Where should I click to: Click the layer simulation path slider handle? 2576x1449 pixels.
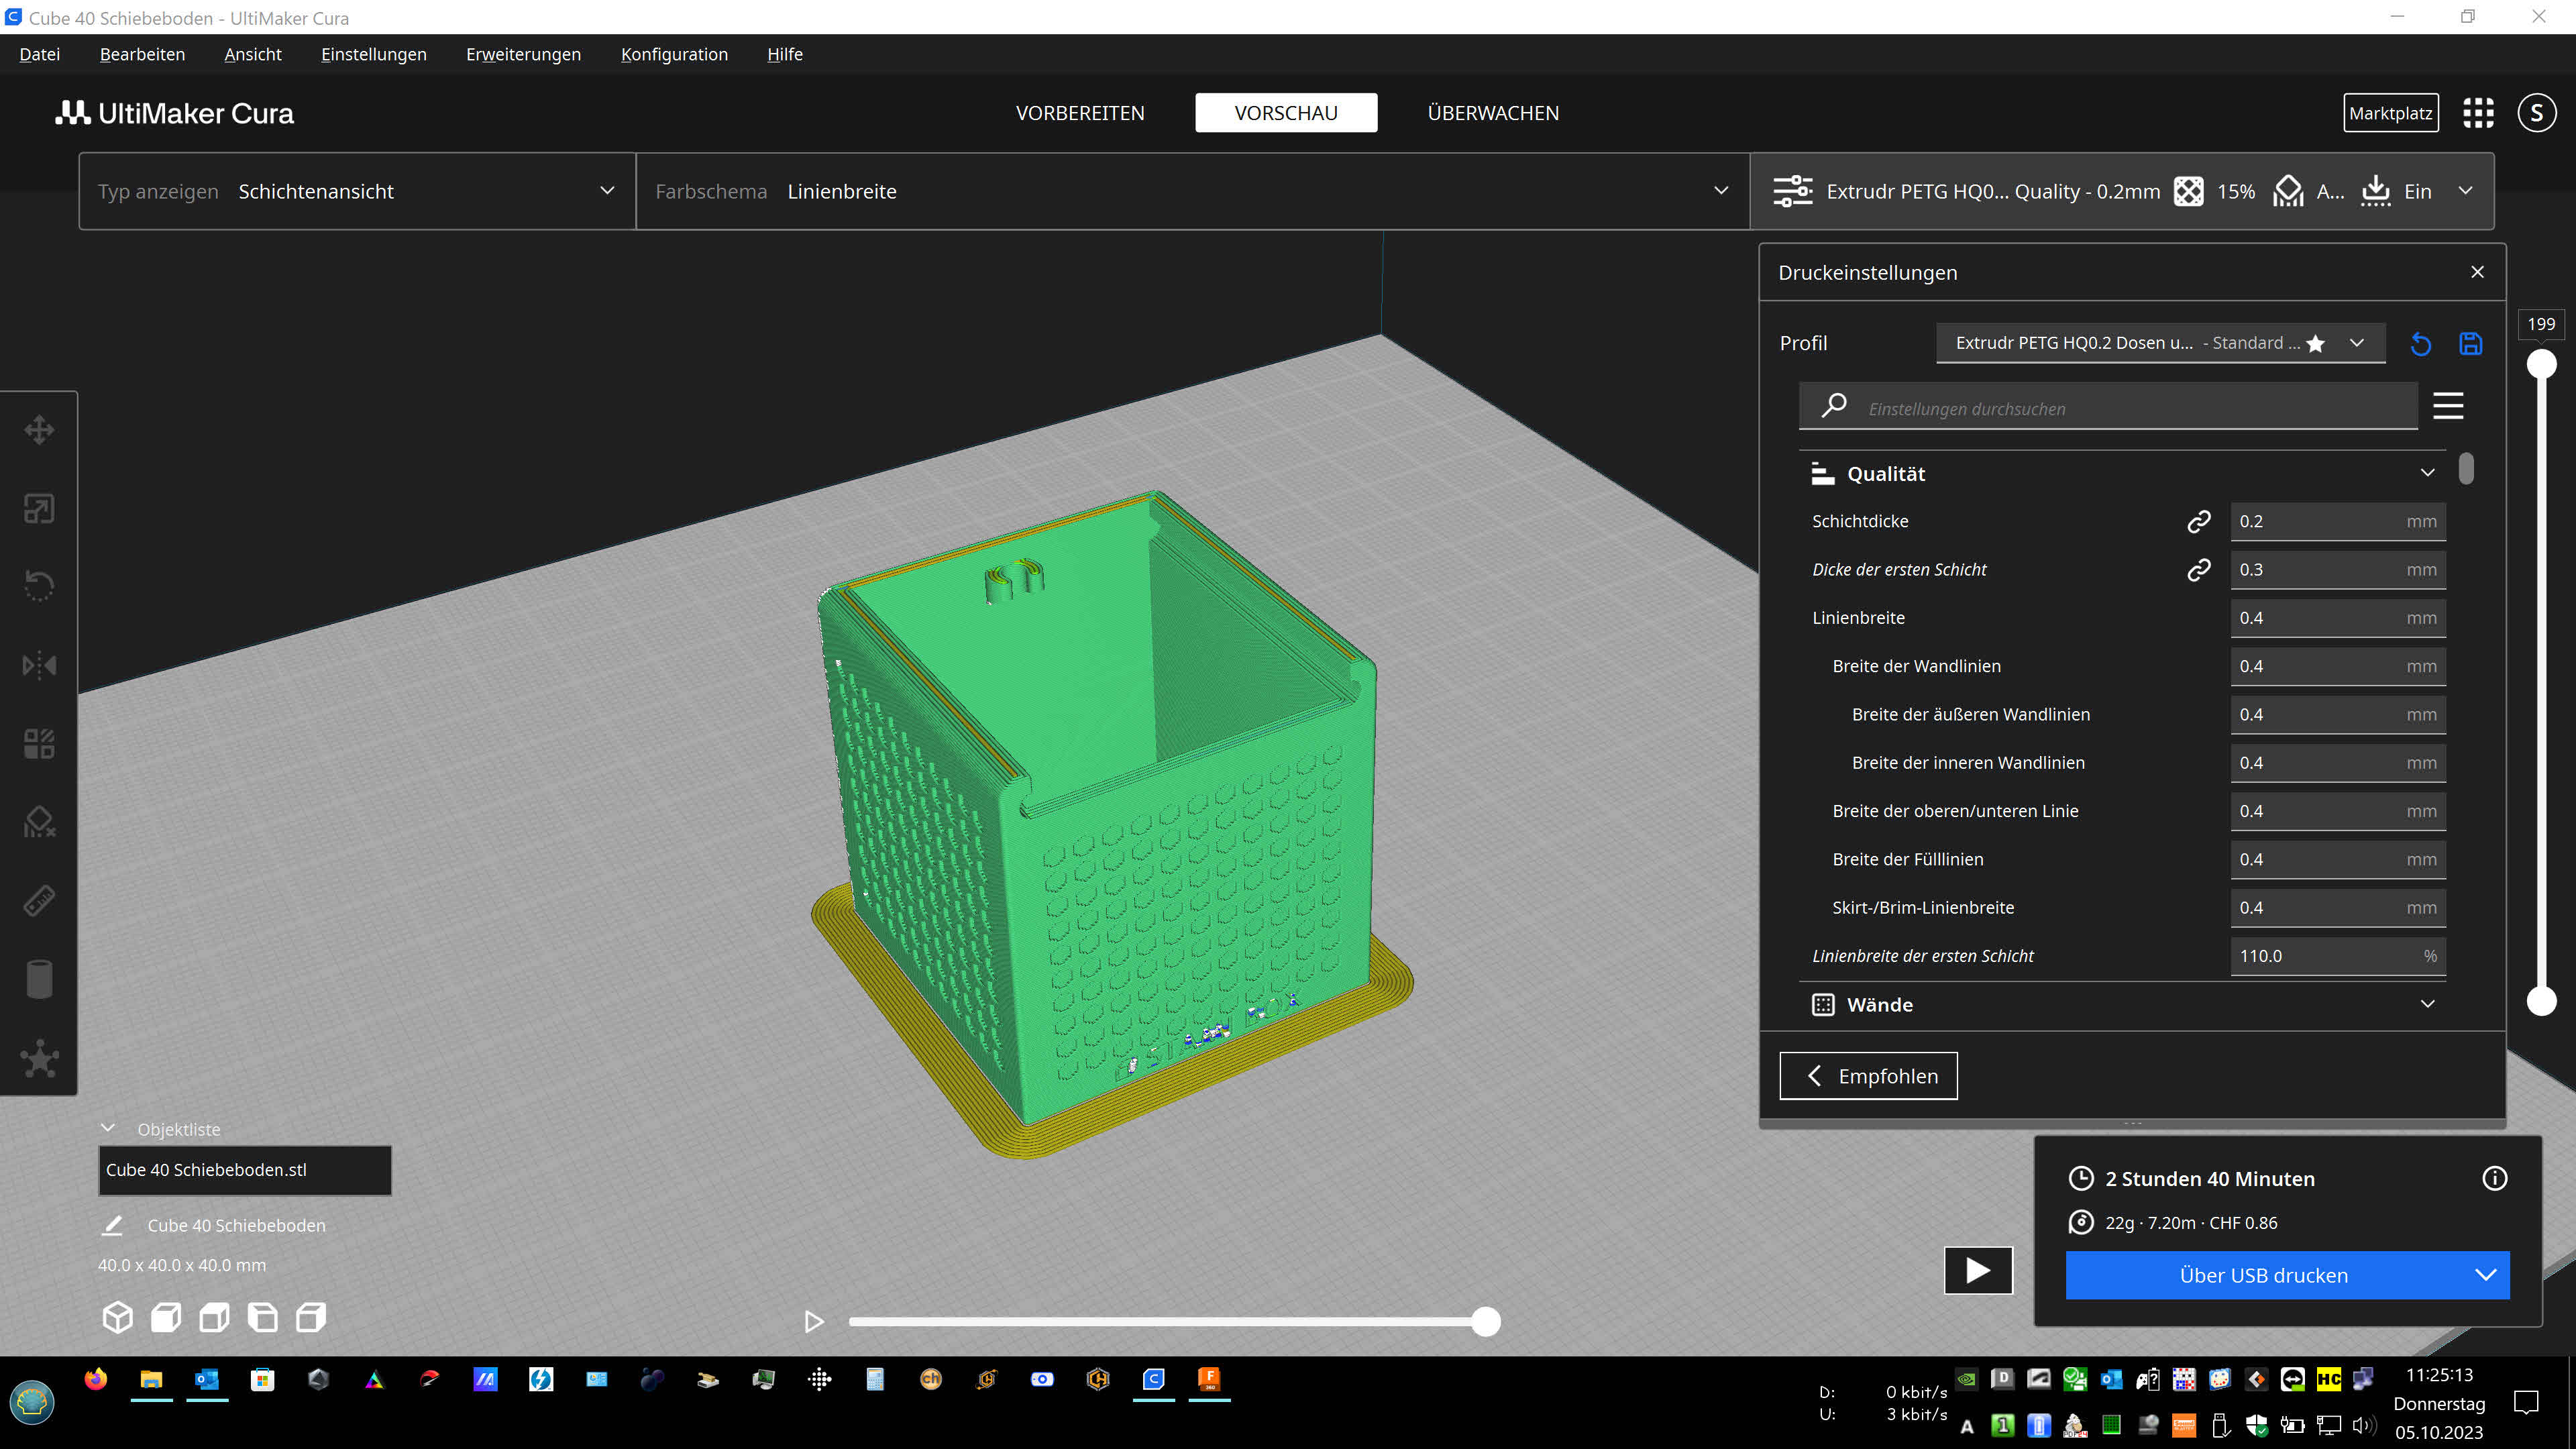point(1486,1322)
